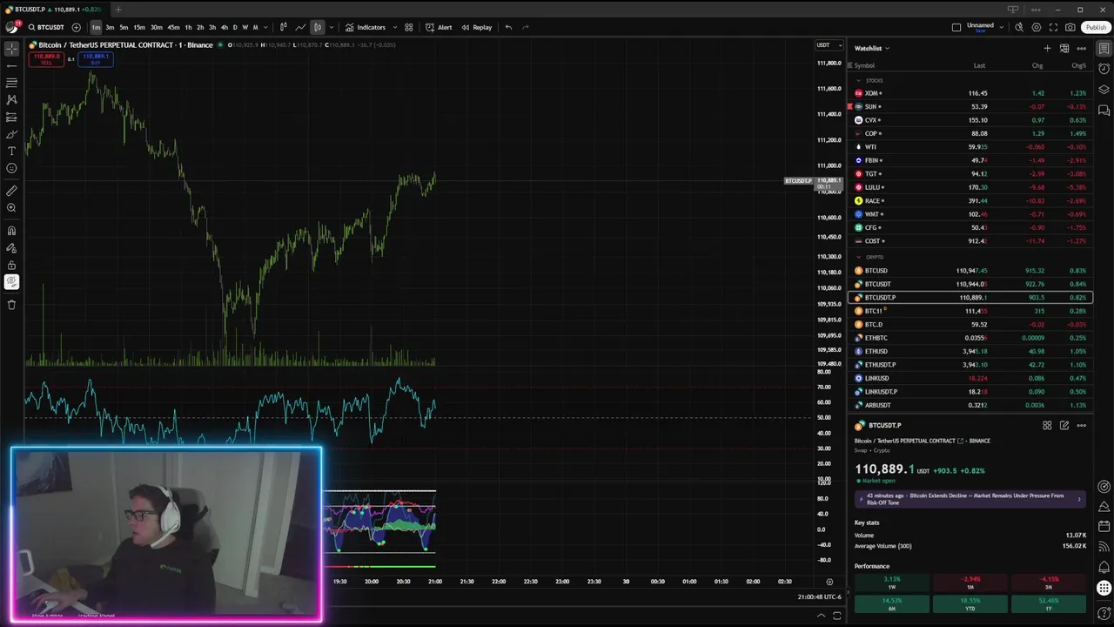This screenshot has width=1114, height=627.
Task: Select the Text annotation tool
Action: 11,152
